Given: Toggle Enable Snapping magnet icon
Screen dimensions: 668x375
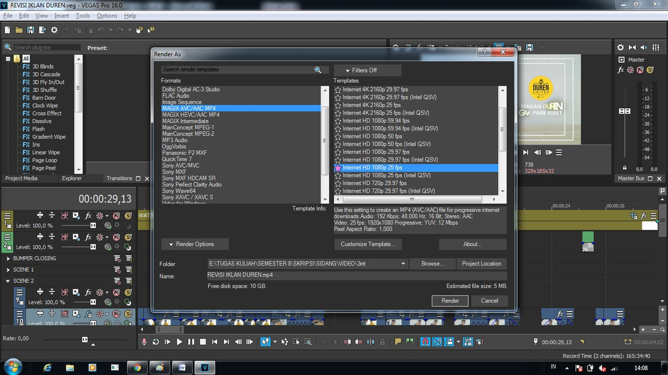Looking at the screenshot, I should tap(425, 342).
